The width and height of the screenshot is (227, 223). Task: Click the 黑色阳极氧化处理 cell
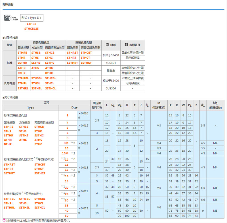pyautogui.click(x=133, y=73)
